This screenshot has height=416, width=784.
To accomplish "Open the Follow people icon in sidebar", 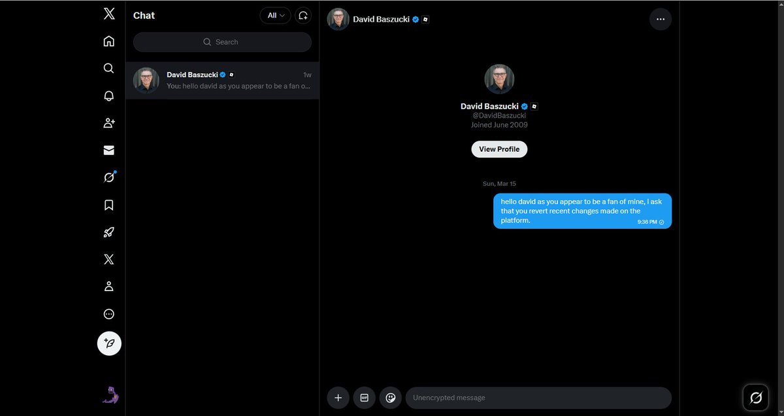I will [x=109, y=123].
